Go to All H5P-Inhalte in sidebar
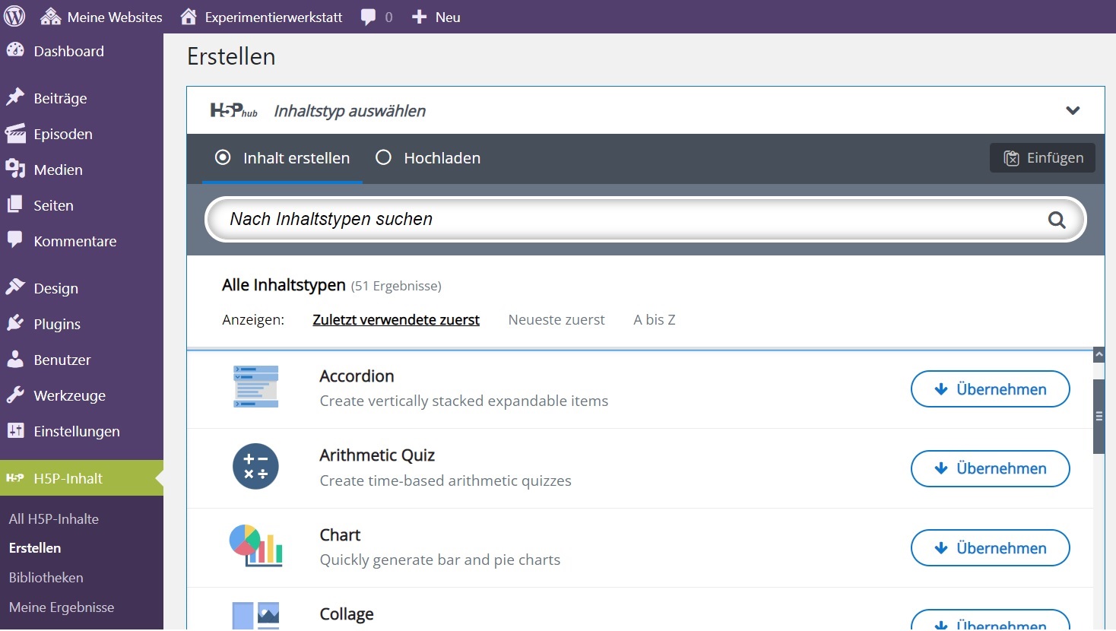This screenshot has height=631, width=1116. (54, 519)
